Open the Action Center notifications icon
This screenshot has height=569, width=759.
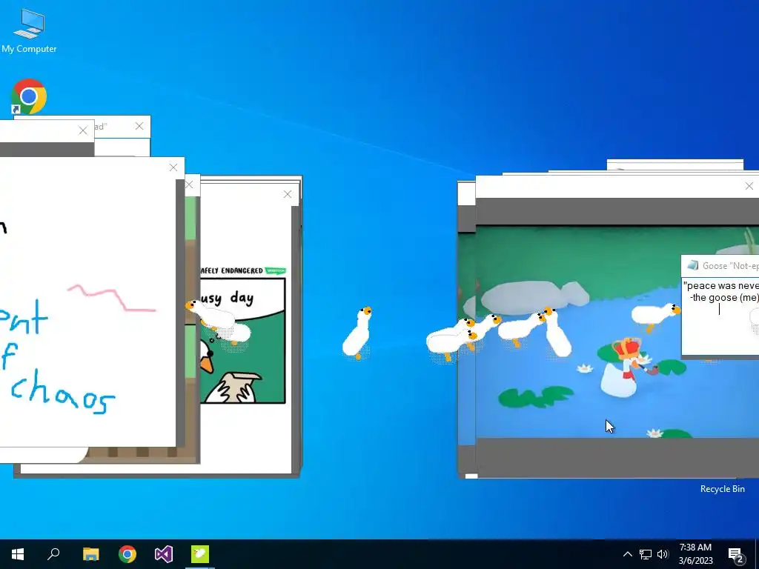pyautogui.click(x=736, y=554)
